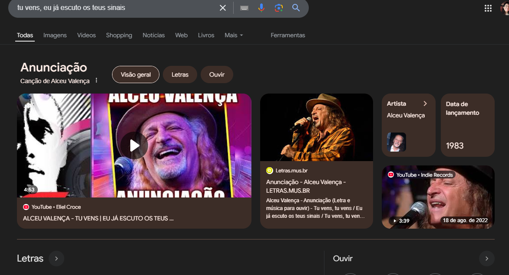Select the Todas tab
Screen dimensions: 509x275
click(x=25, y=35)
